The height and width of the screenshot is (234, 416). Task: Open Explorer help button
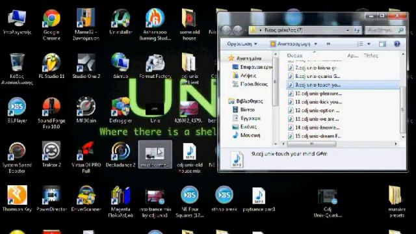coord(397,44)
